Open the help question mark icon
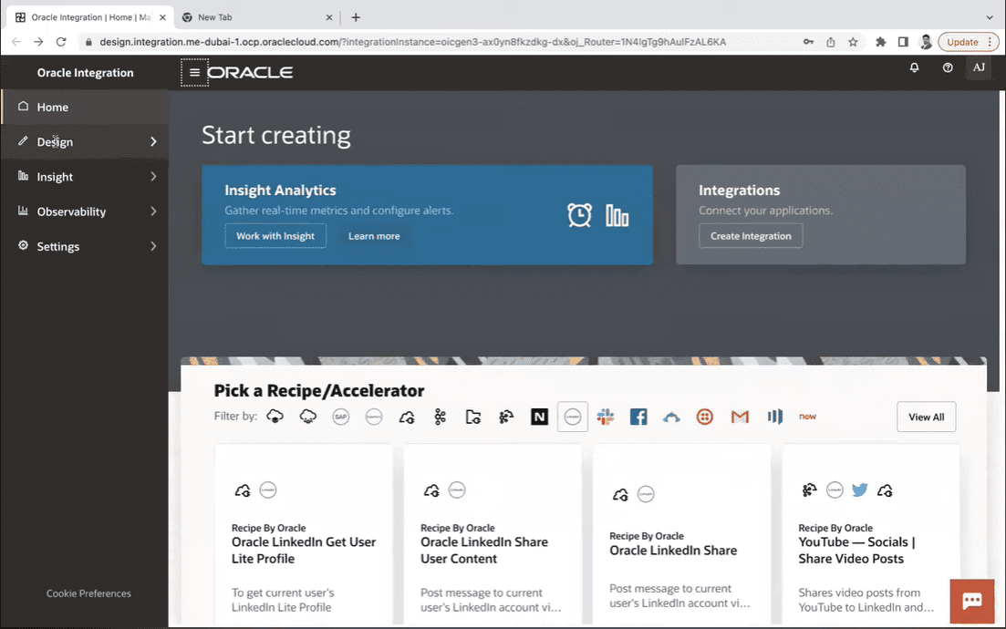The height and width of the screenshot is (629, 1006). [948, 67]
